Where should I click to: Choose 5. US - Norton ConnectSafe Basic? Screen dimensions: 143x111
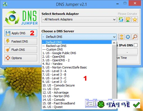[x=77, y=67]
